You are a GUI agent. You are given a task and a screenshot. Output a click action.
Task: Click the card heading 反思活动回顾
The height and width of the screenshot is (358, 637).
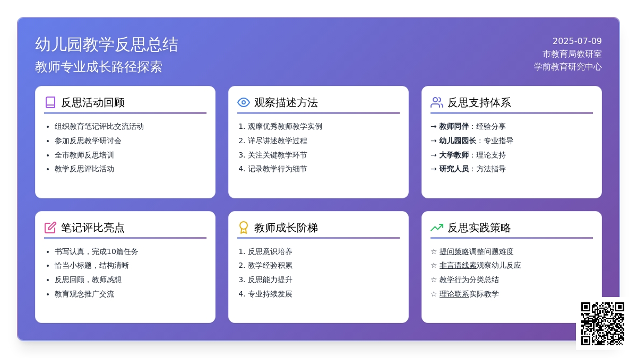pyautogui.click(x=93, y=102)
